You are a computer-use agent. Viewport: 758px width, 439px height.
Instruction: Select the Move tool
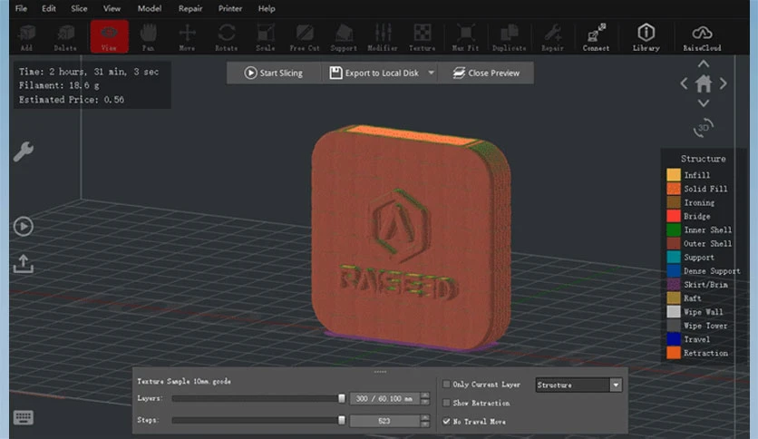coord(187,37)
